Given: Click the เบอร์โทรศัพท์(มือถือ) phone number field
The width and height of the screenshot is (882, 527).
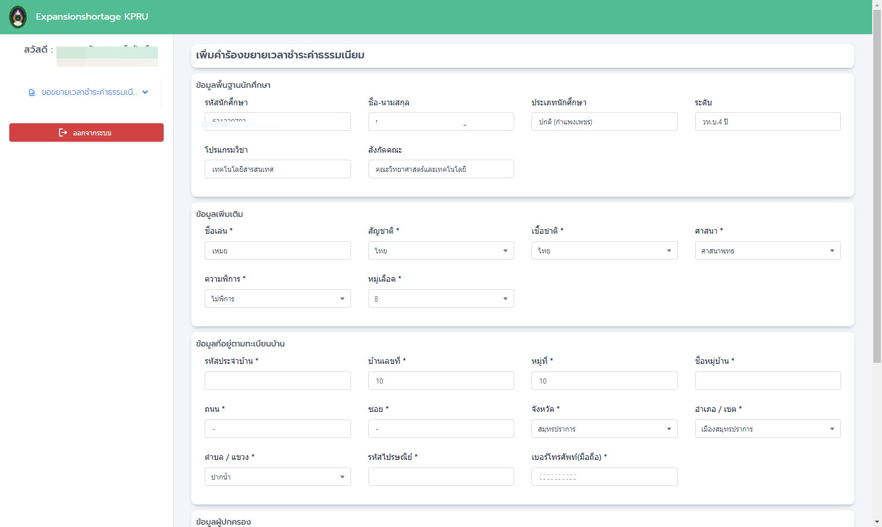Looking at the screenshot, I should pos(604,477).
